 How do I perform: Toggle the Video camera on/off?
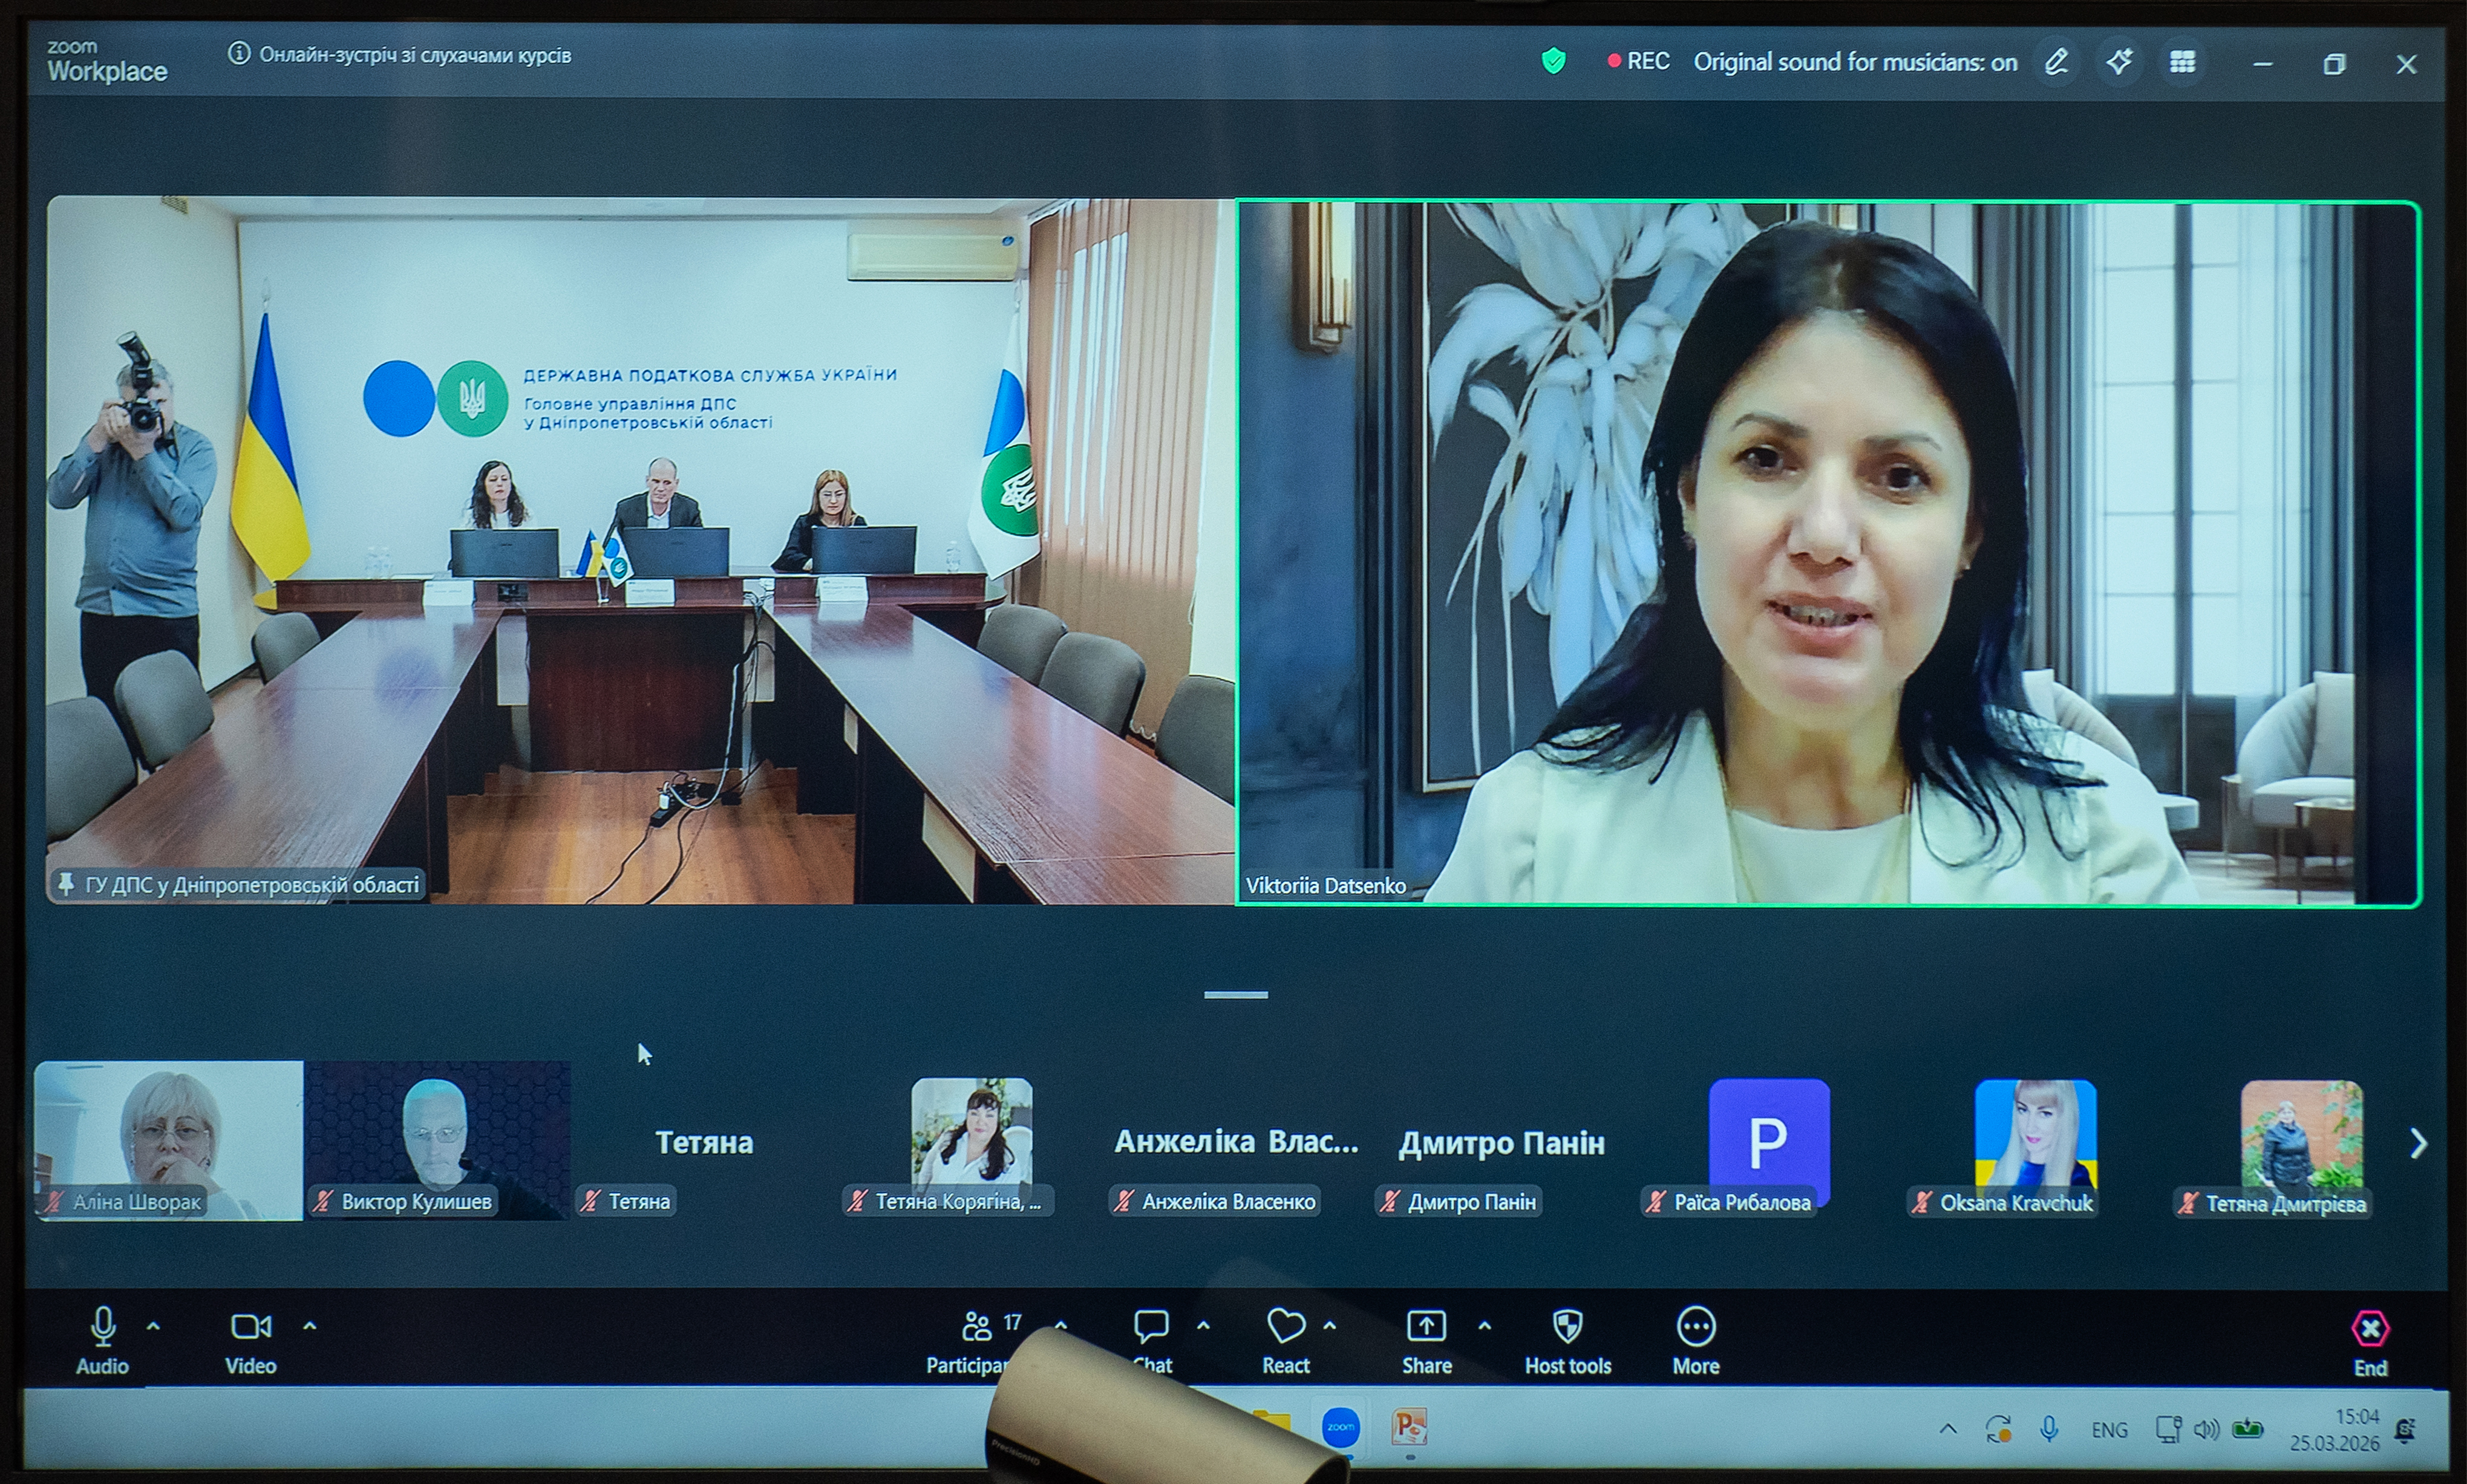tap(250, 1327)
